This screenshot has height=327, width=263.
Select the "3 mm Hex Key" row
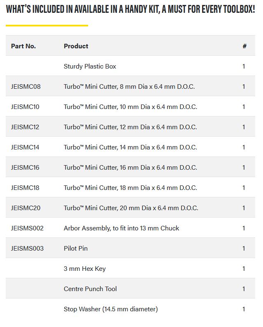coord(85,269)
